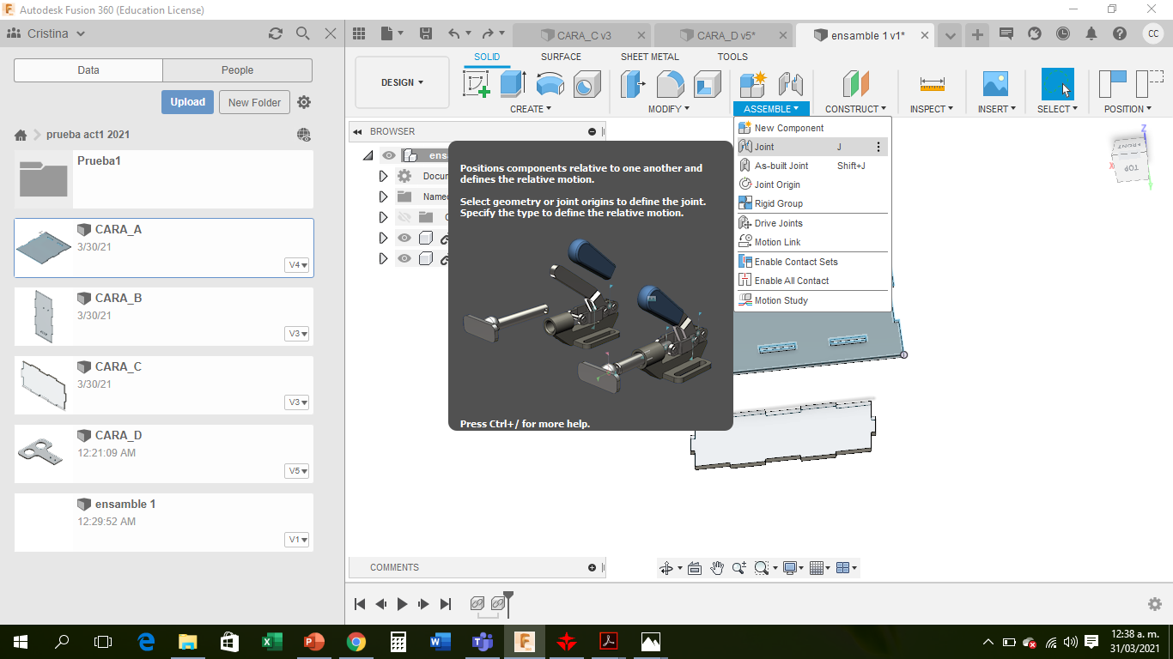Select the Measure tool

(x=932, y=84)
